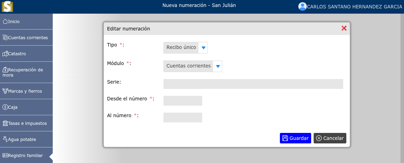This screenshot has width=404, height=163.
Task: Click the Al número label
Action: coord(123,115)
